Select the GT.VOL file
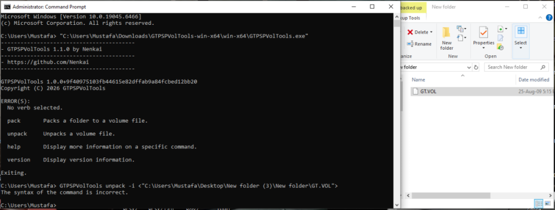555x210 pixels. pos(428,91)
